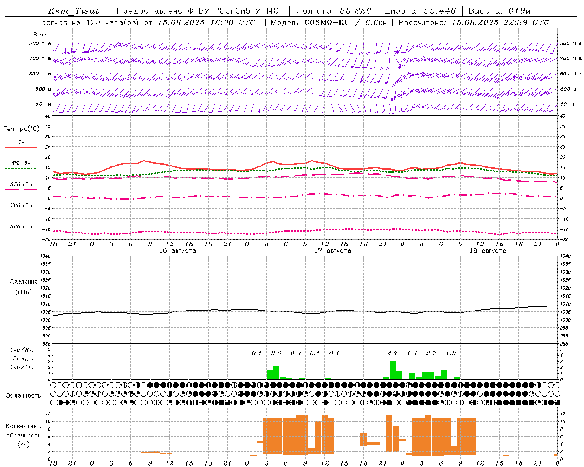Click left-side 500 м wind level label
The height and width of the screenshot is (467, 584).
pyautogui.click(x=43, y=89)
